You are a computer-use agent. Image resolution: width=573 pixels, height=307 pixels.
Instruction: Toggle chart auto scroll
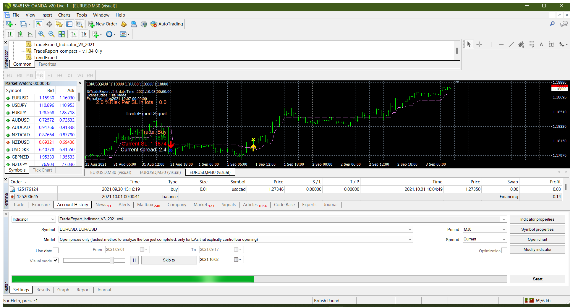pyautogui.click(x=74, y=34)
